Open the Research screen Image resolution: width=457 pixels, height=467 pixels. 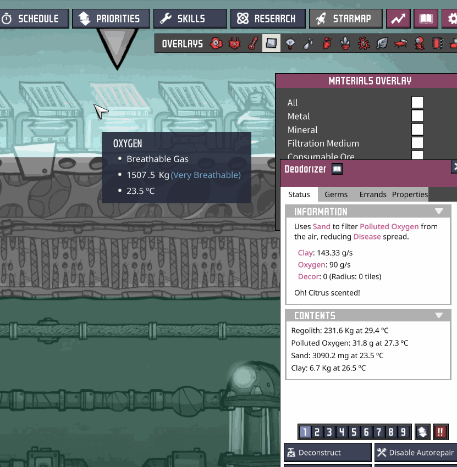click(x=268, y=19)
